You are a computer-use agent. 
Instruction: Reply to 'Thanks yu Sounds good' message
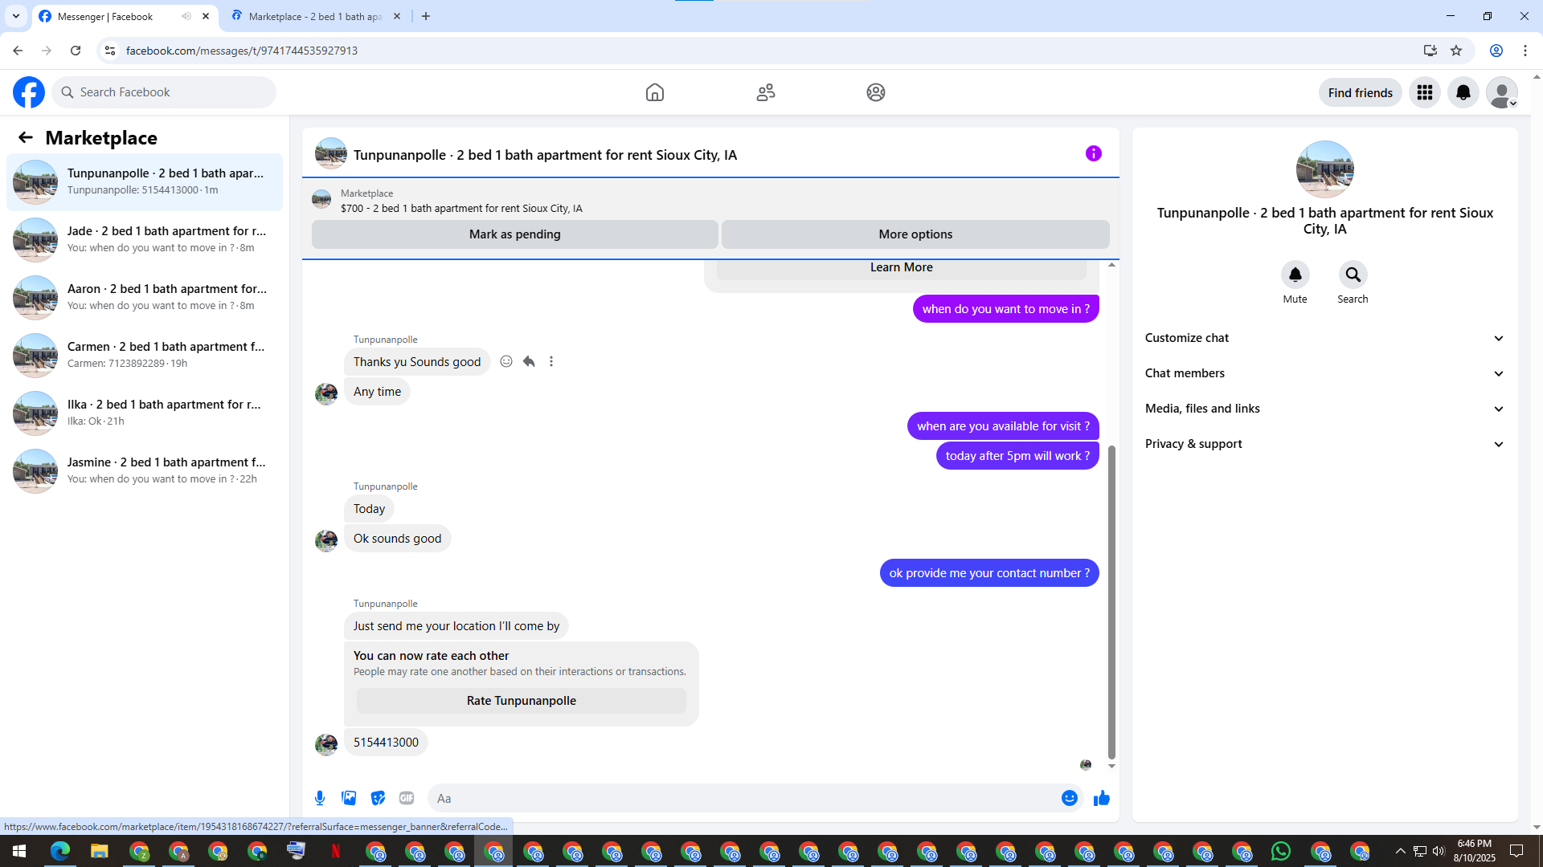click(x=529, y=361)
